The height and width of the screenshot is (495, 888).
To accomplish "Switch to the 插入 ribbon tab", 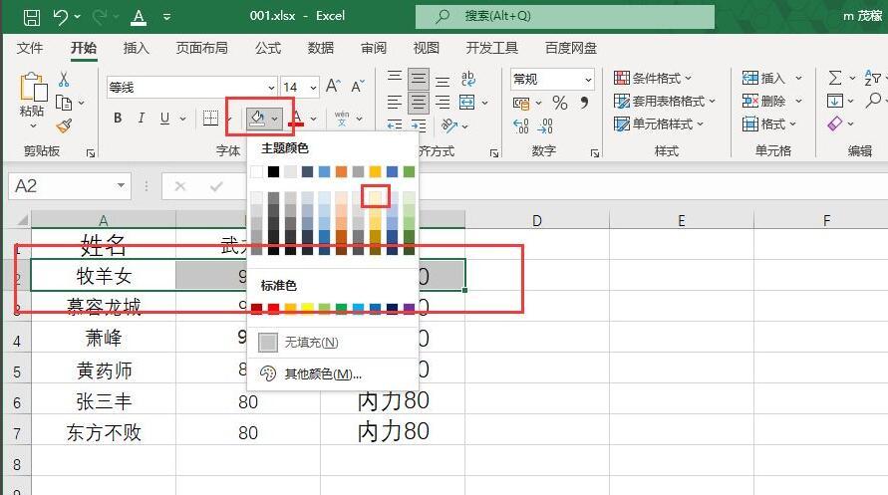I will click(136, 48).
